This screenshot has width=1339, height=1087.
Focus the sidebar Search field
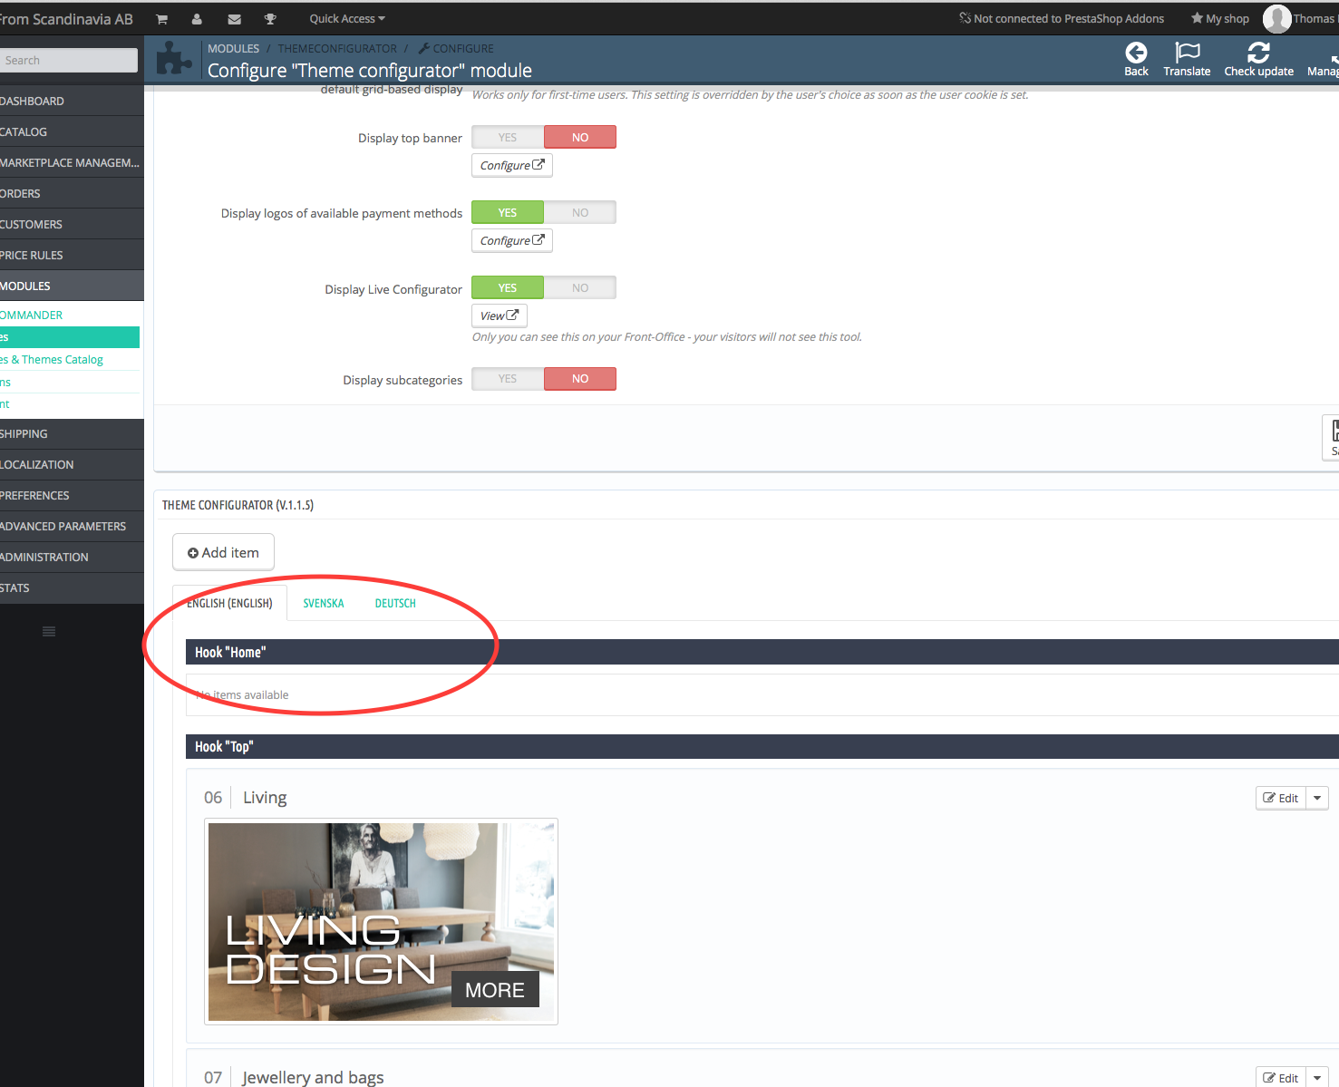click(69, 60)
